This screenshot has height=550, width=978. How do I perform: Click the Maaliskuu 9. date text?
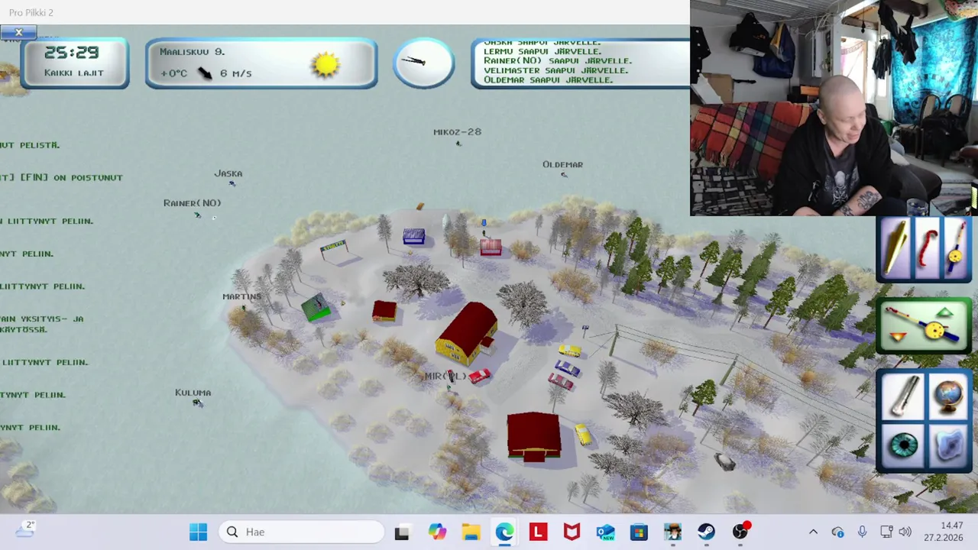pos(192,51)
